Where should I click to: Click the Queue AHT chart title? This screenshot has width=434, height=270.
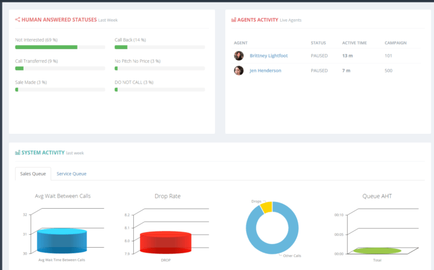[x=377, y=196]
